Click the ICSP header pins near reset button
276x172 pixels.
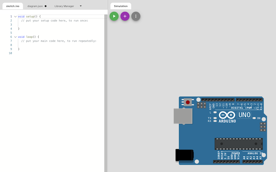(x=201, y=105)
